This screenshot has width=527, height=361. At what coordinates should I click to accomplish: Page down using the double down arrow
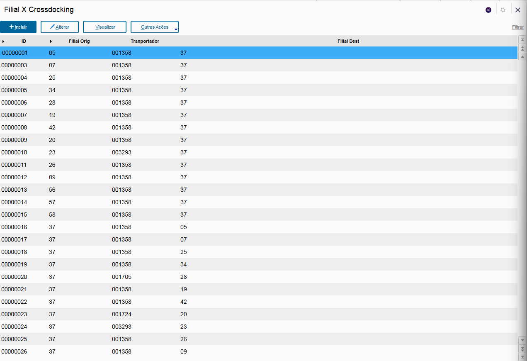(x=522, y=349)
